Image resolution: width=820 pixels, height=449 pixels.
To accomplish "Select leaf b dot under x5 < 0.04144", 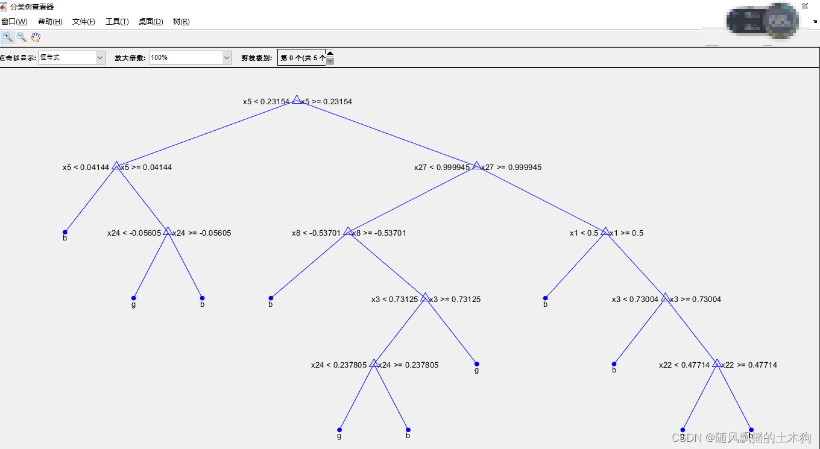I will 65,232.
